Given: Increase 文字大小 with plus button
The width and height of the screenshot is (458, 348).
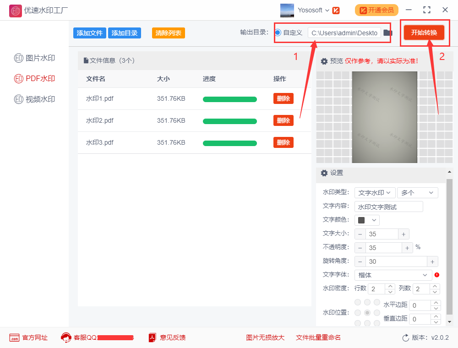Looking at the screenshot, I should 403,234.
